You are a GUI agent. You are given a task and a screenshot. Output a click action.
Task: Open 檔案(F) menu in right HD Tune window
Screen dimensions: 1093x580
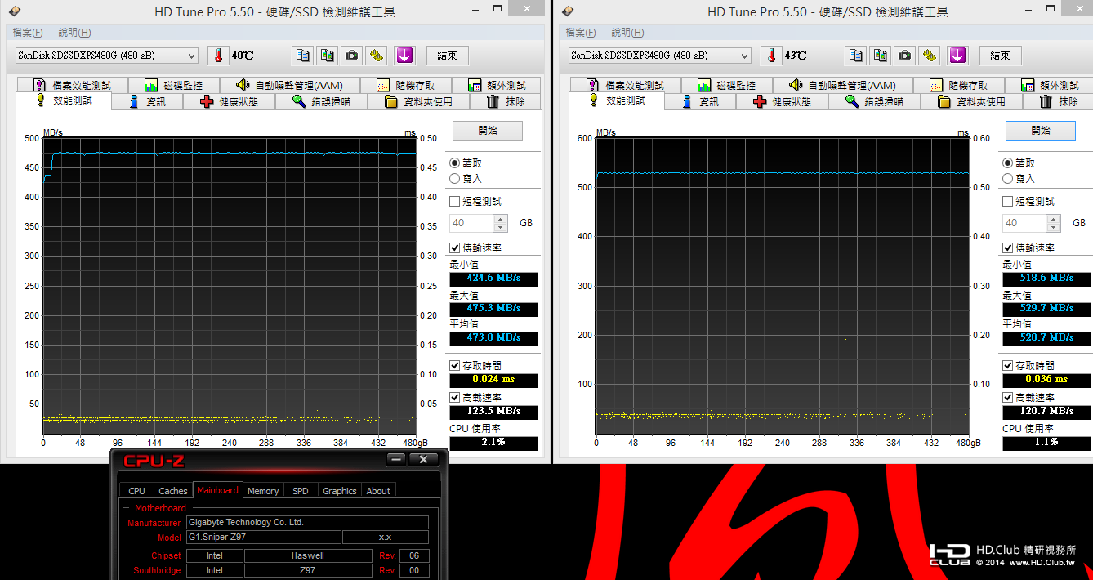click(x=581, y=33)
